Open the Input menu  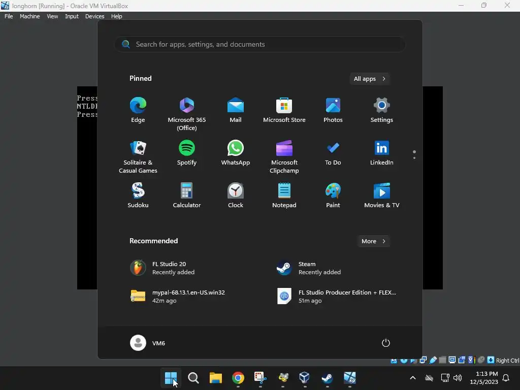(72, 16)
